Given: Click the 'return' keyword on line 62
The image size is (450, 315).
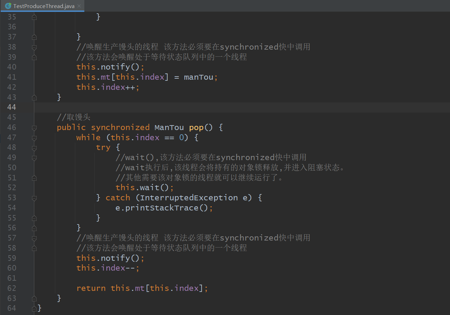Looking at the screenshot, I should point(91,288).
